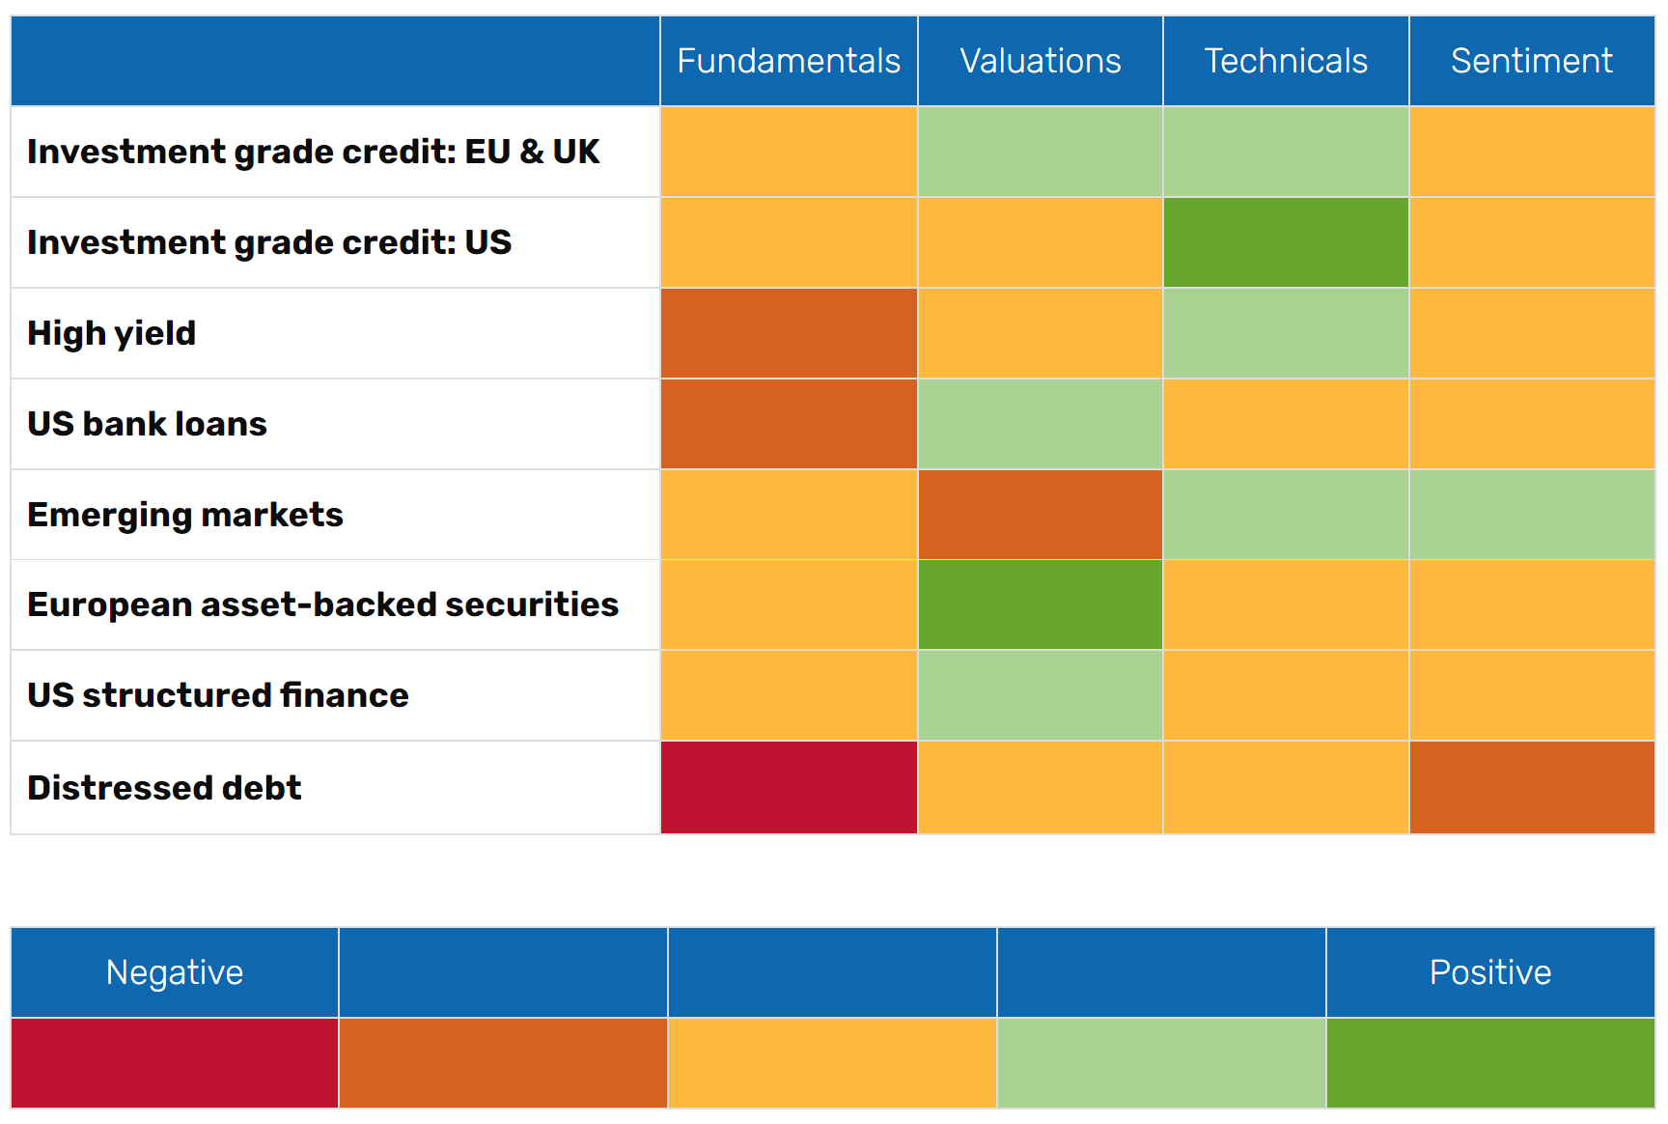
Task: Click the Investment grade credit: EU & UK row label
Action: click(314, 152)
